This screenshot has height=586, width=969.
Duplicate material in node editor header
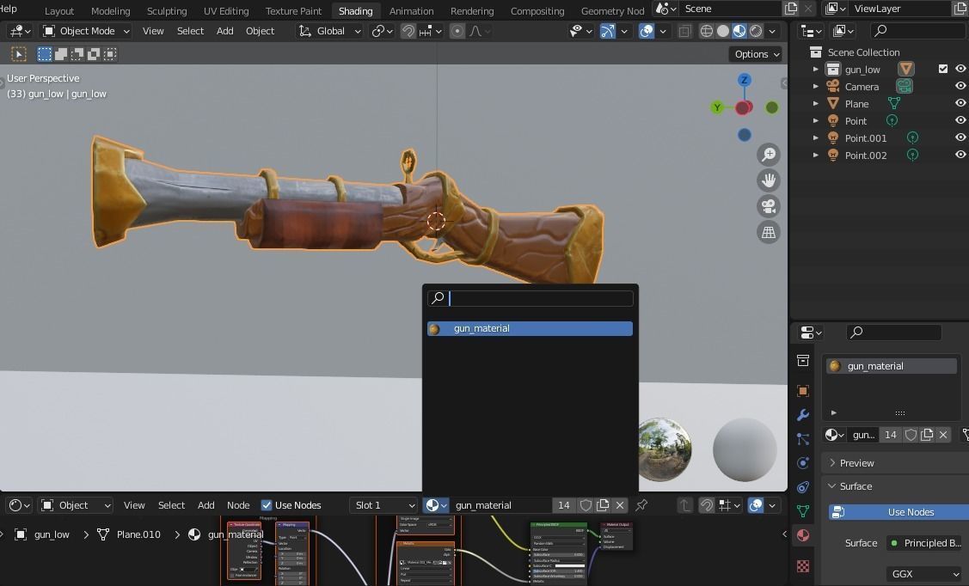pos(603,505)
